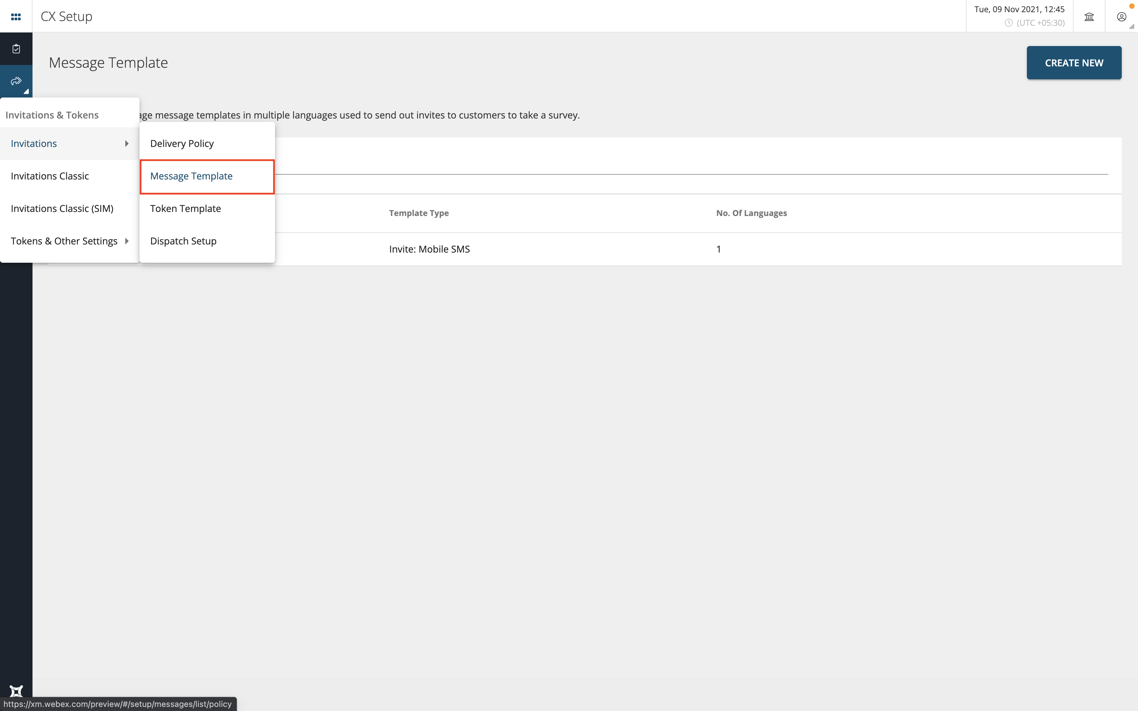This screenshot has height=711, width=1138.
Task: Click the Qualtrics logo icon at bottom
Action: pyautogui.click(x=16, y=691)
